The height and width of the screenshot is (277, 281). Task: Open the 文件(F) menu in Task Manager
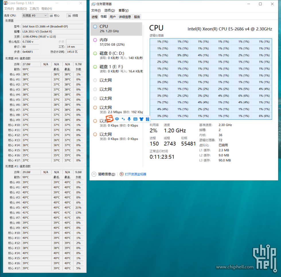click(x=96, y=10)
